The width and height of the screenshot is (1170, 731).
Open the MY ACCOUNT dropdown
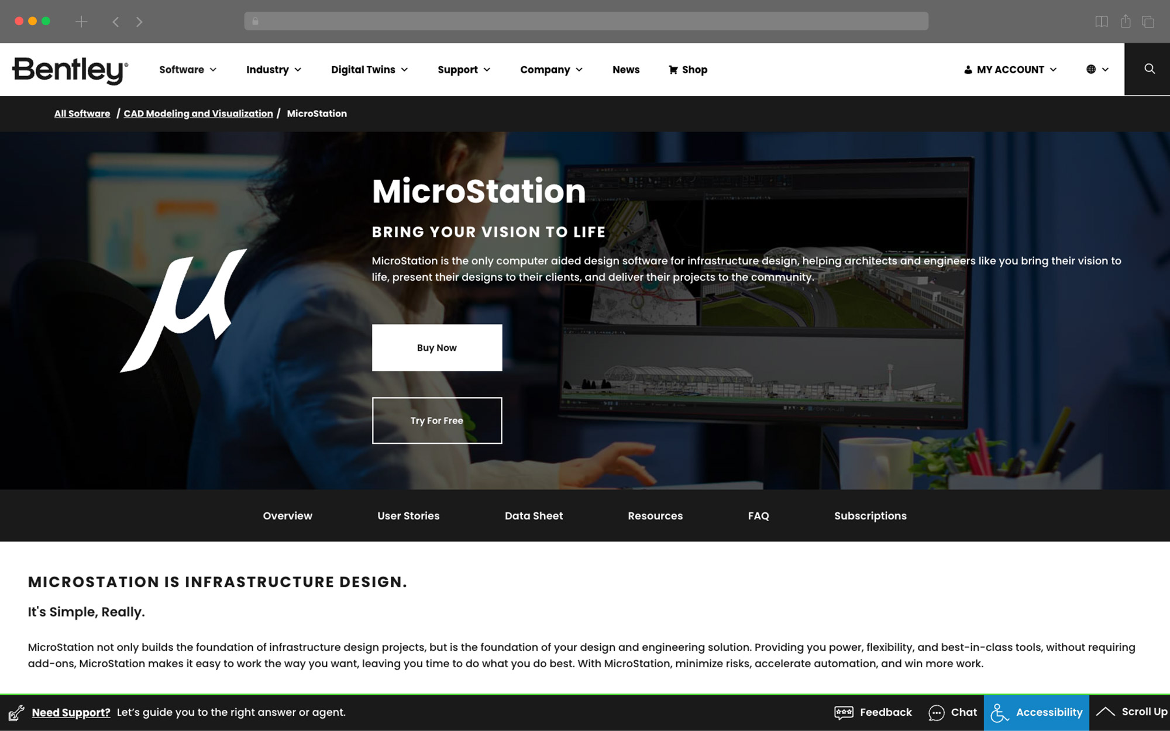click(1010, 70)
